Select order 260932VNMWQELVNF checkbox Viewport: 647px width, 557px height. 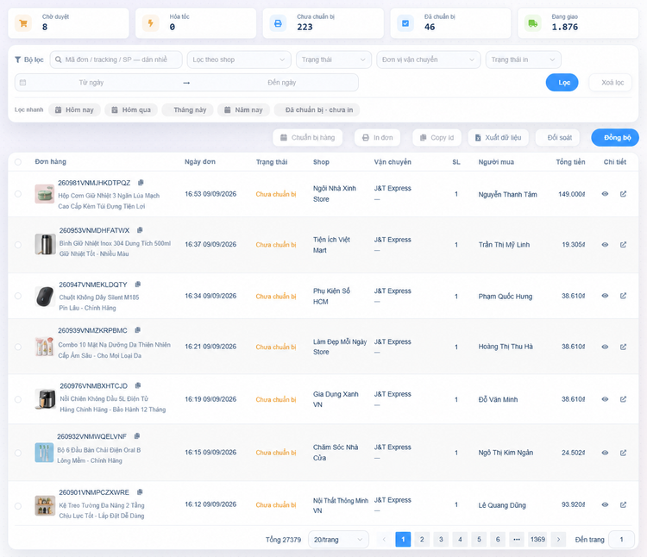coord(18,453)
